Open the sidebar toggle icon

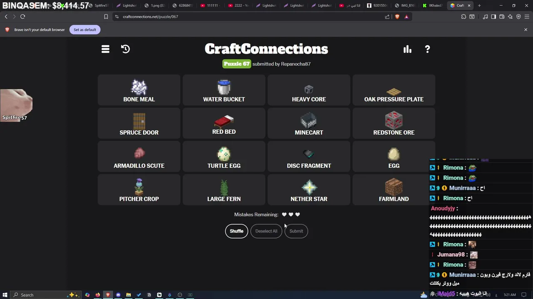(493, 17)
